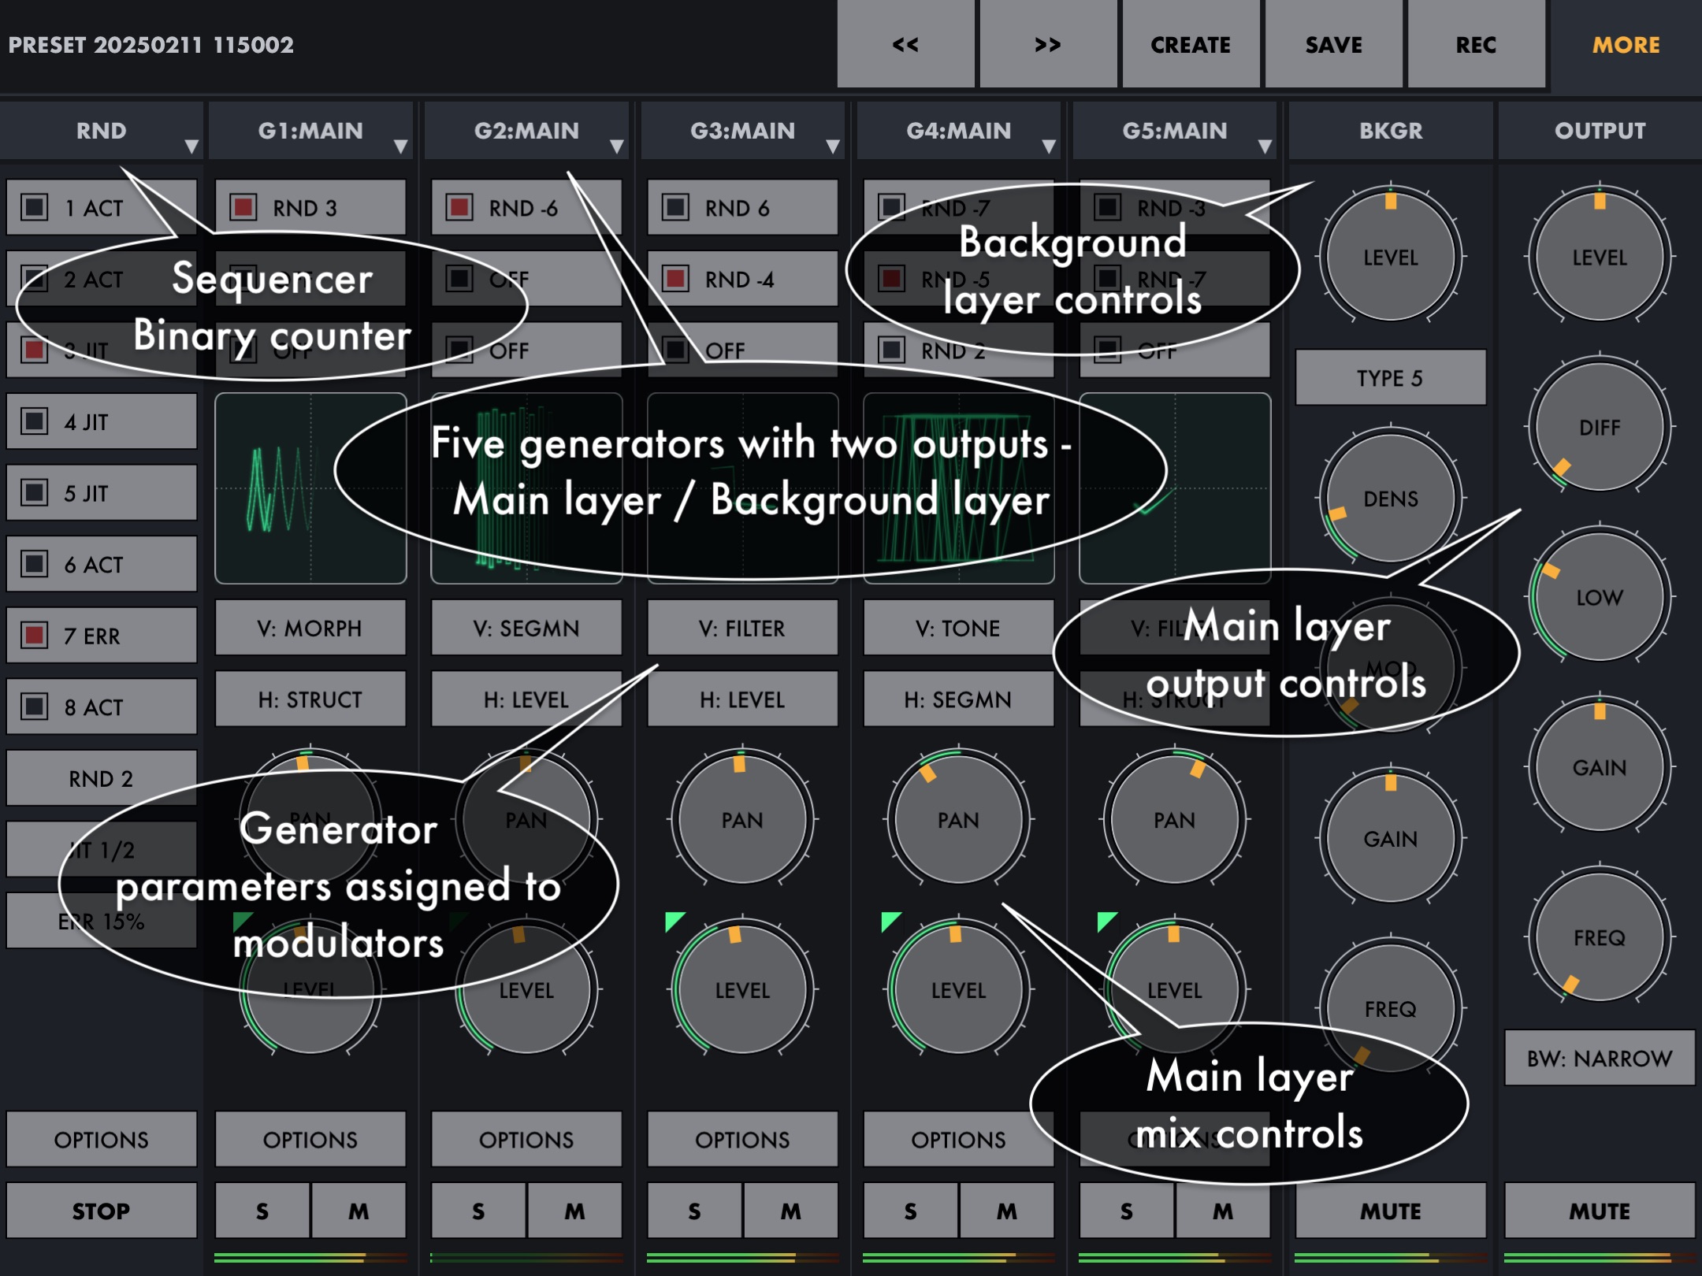Adjust the OUTPUT LEVEL knob
This screenshot has width=1702, height=1276.
(x=1600, y=257)
